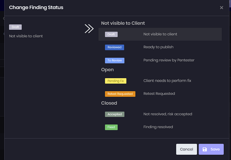Click the Cancel button
231x160 pixels.
(186, 149)
